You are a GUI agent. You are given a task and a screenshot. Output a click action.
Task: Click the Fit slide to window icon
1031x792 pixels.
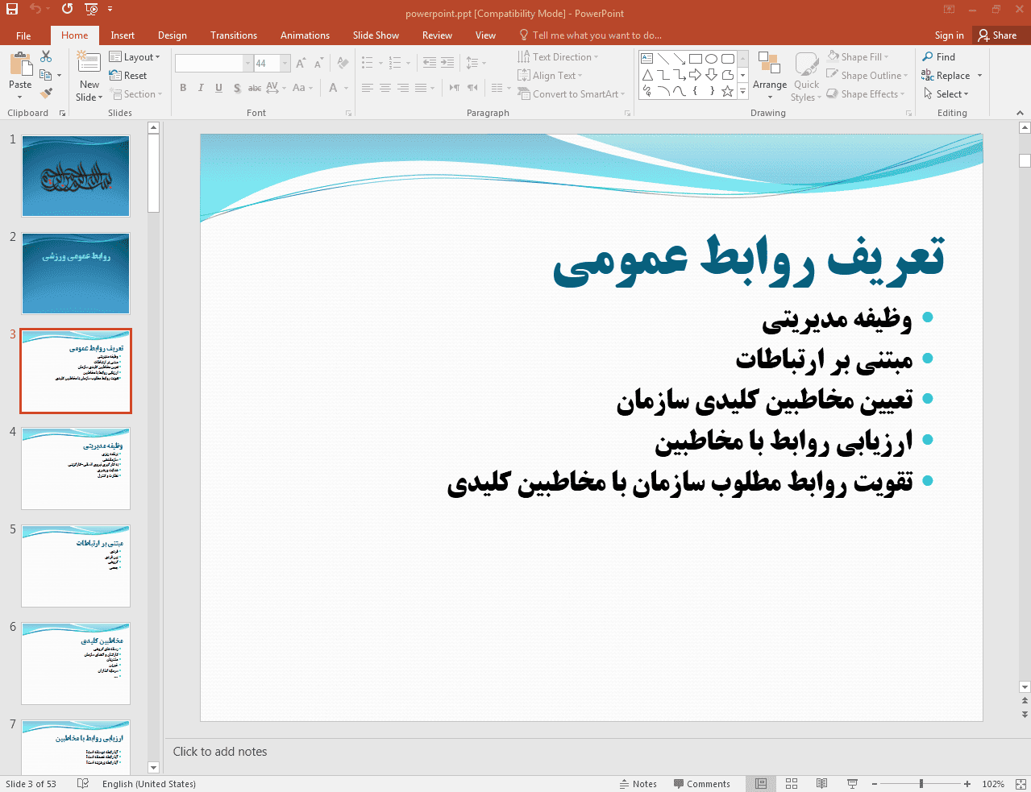(1021, 784)
